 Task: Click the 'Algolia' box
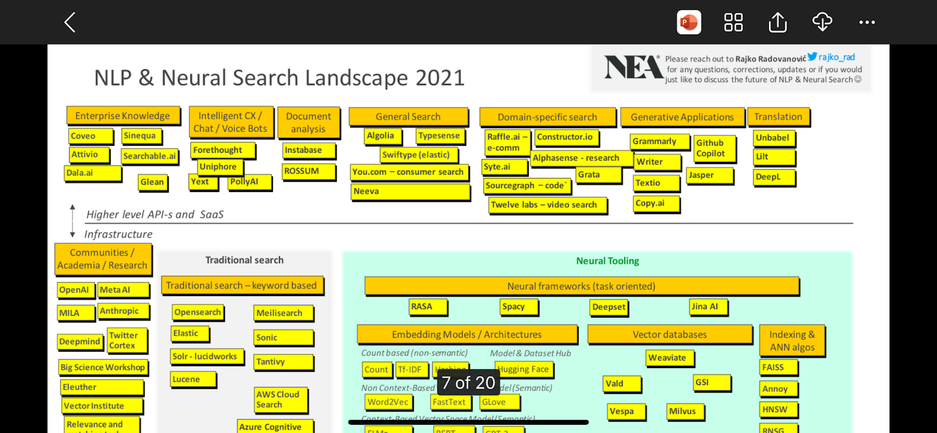click(x=384, y=136)
